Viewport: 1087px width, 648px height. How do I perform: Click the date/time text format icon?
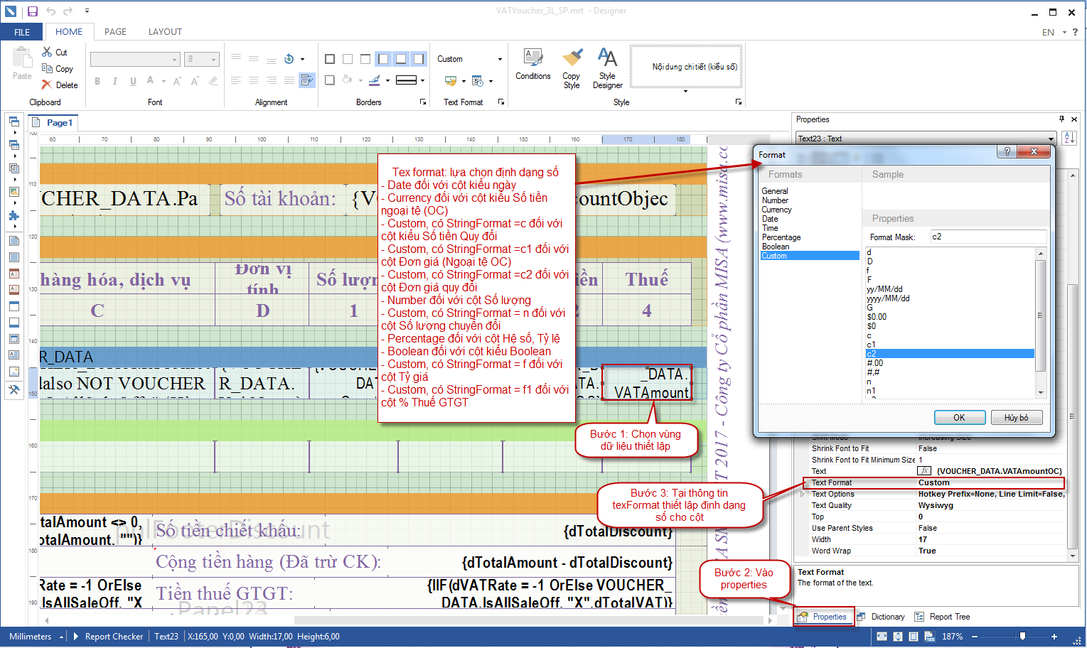(478, 80)
